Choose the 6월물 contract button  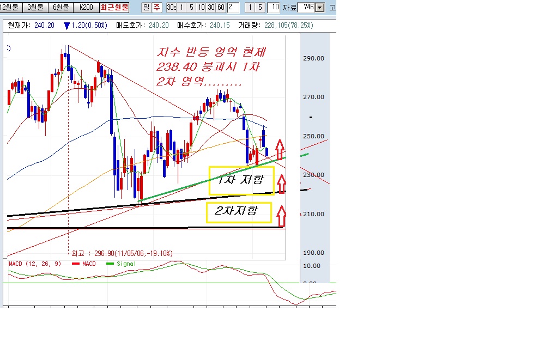[x=60, y=8]
